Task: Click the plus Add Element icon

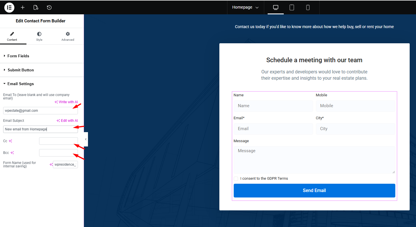Action: point(23,7)
